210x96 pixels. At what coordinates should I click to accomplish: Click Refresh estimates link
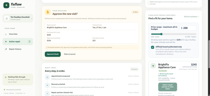pyautogui.click(x=192, y=17)
